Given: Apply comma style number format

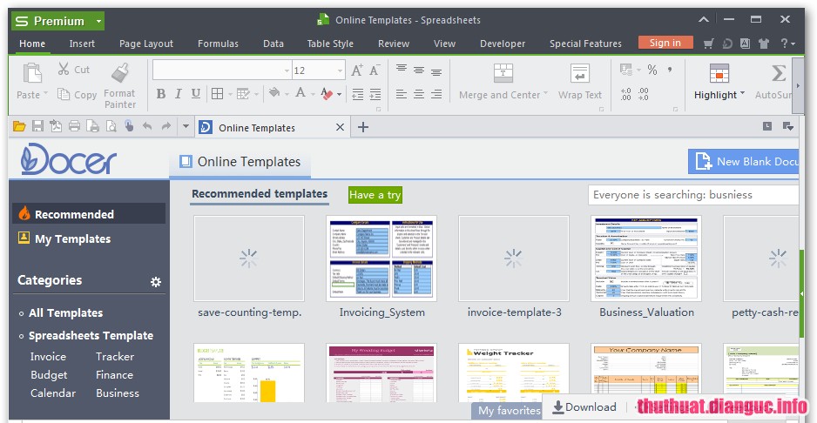Looking at the screenshot, I should point(670,70).
